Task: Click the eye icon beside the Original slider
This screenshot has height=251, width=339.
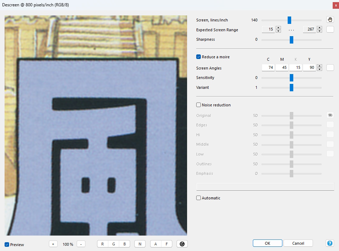Action: (x=330, y=115)
